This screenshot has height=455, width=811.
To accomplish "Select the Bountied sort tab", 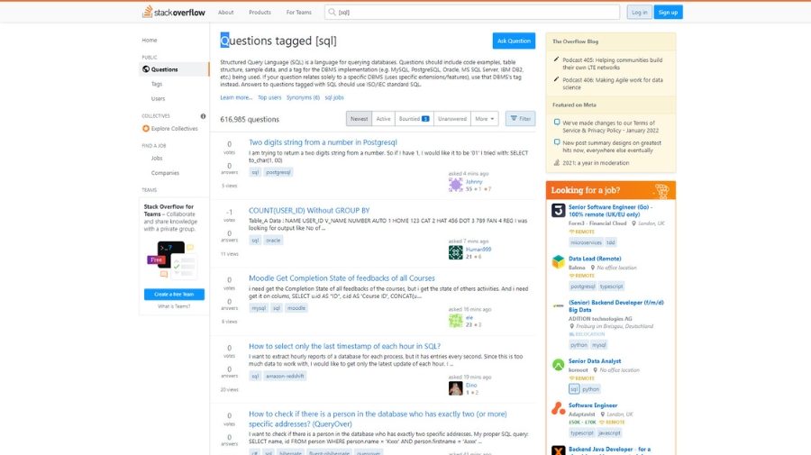I will [x=415, y=119].
